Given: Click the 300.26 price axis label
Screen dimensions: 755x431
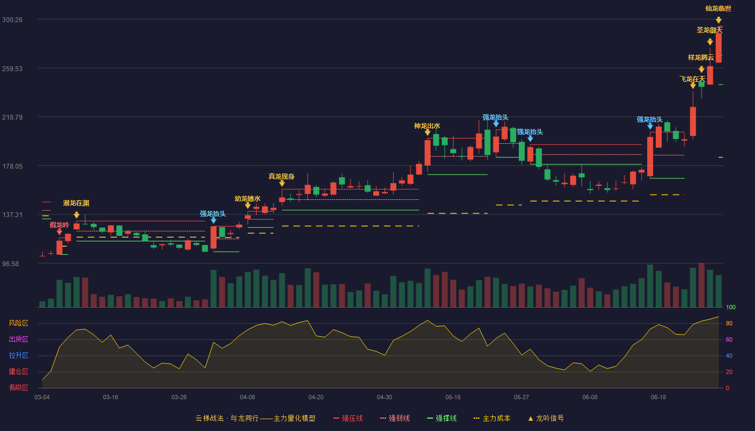Looking at the screenshot, I should coord(12,20).
